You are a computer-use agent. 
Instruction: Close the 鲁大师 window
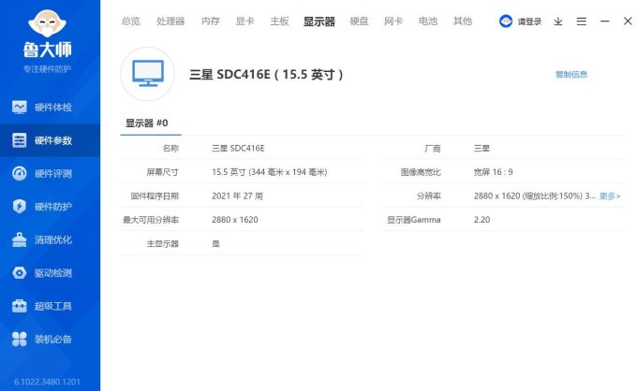point(628,22)
